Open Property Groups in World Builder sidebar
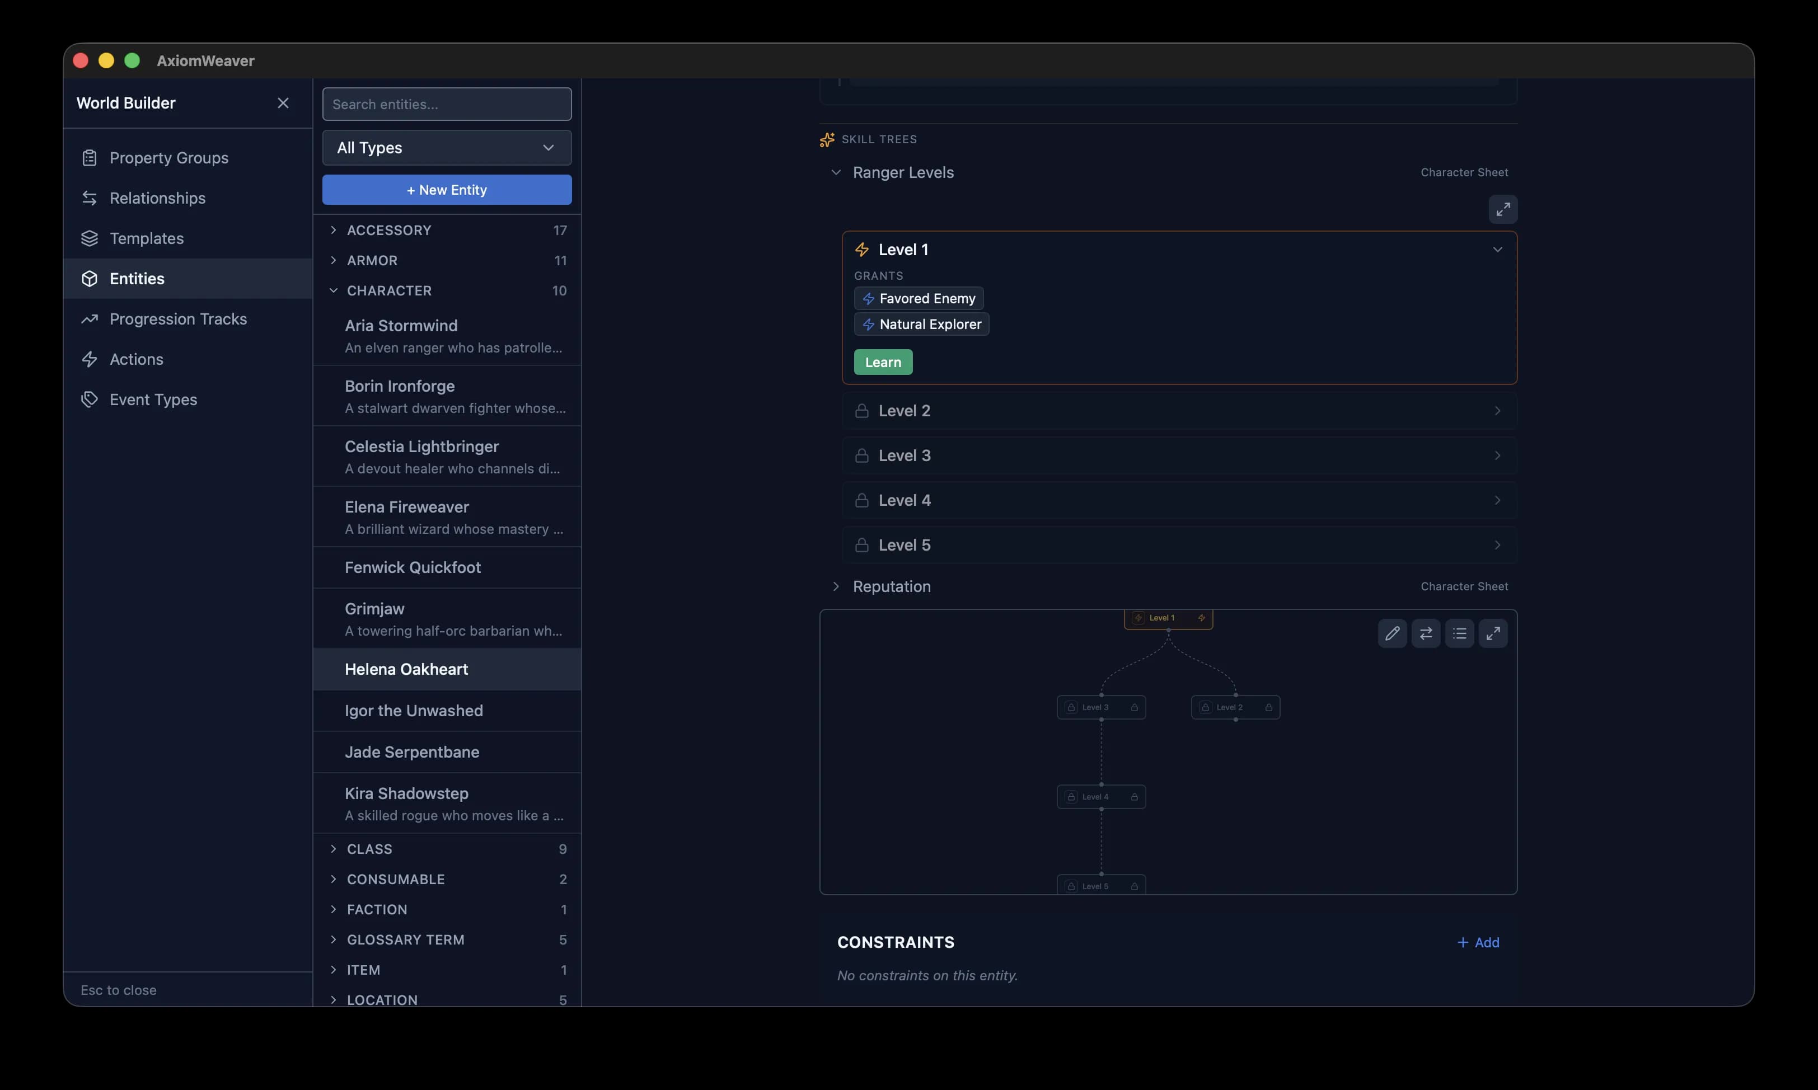 click(169, 157)
